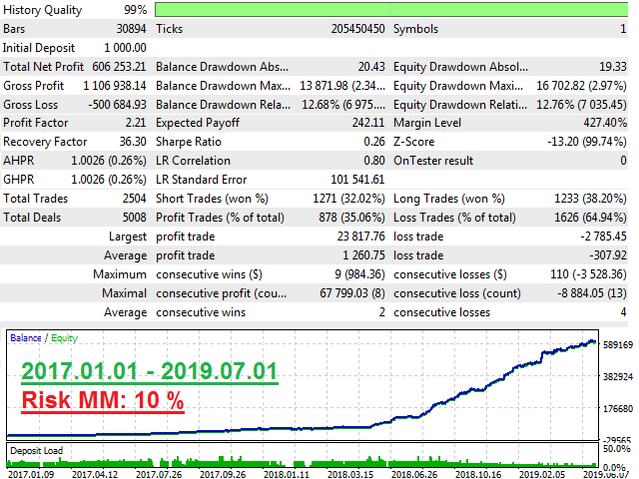Image resolution: width=639 pixels, height=479 pixels.
Task: Select the Total Net Profit value 606 253.21
Action: click(112, 66)
